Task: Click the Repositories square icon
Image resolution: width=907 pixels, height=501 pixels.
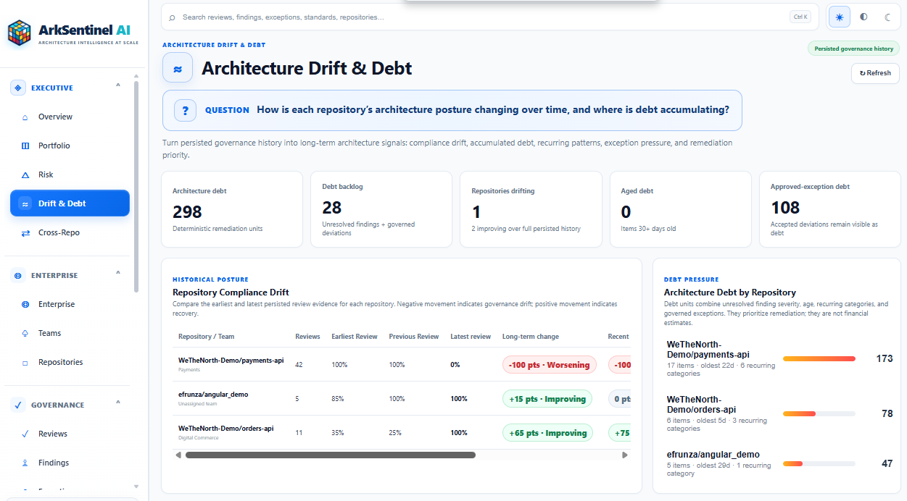Action: (25, 362)
